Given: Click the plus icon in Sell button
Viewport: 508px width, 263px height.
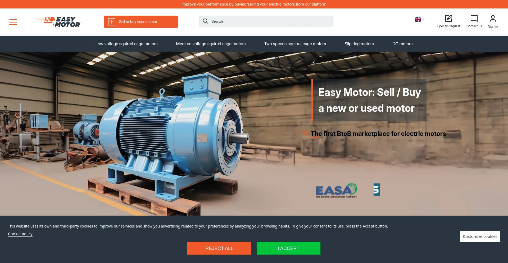Looking at the screenshot, I should pyautogui.click(x=112, y=22).
